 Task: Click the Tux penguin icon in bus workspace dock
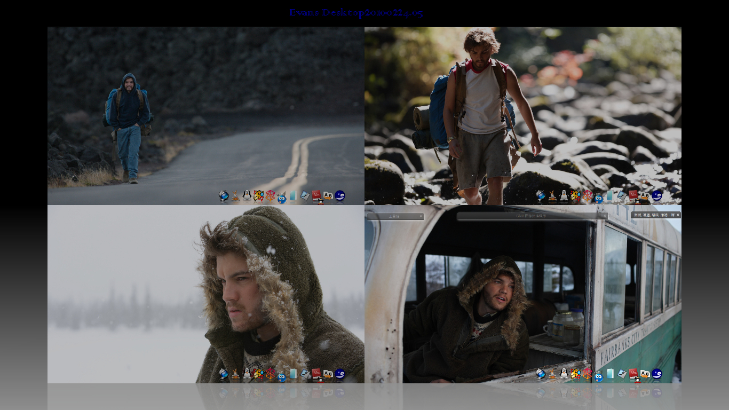tap(564, 374)
